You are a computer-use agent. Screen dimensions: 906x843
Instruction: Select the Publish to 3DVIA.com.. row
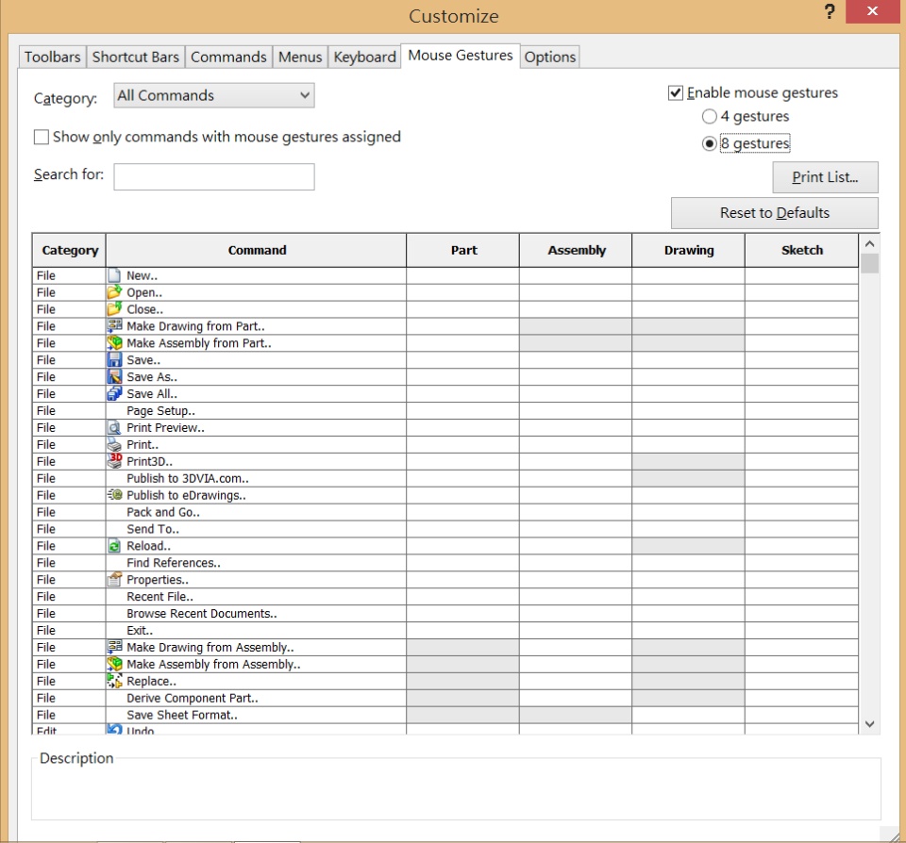[x=445, y=478]
